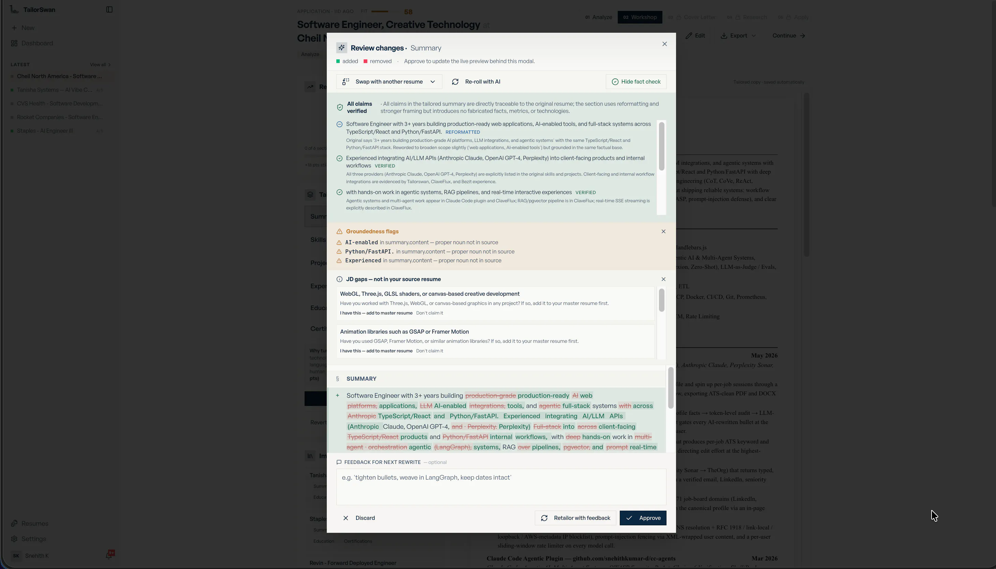Click Retailor with feedback
This screenshot has height=569, width=996.
pyautogui.click(x=575, y=518)
